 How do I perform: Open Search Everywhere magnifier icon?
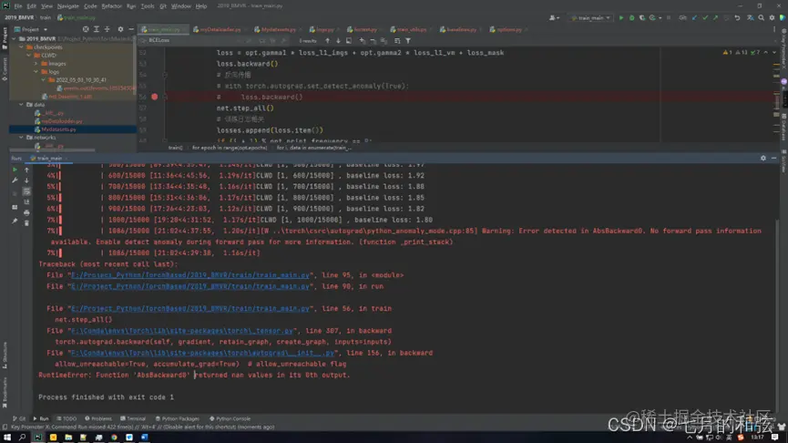[x=762, y=17]
